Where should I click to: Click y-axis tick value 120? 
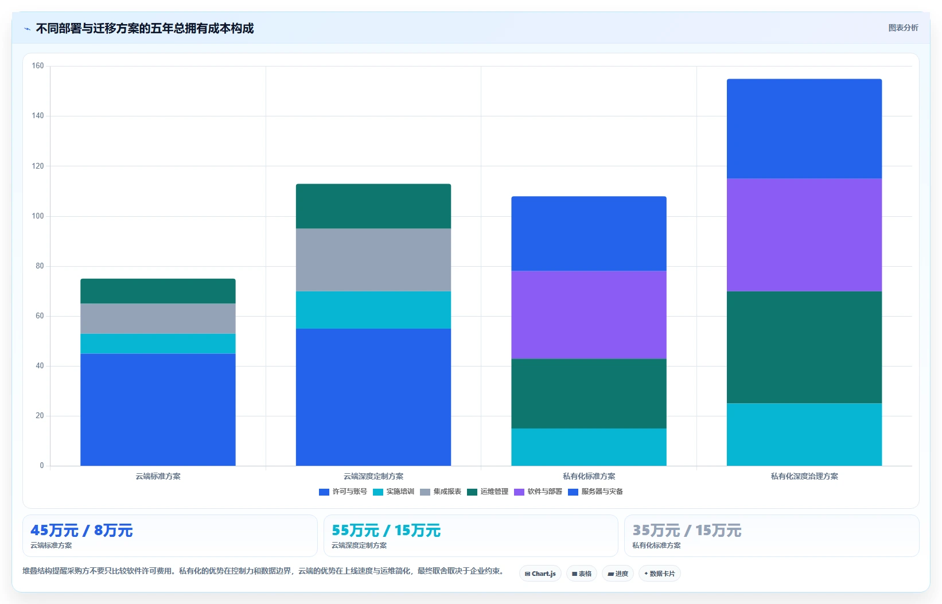pyautogui.click(x=38, y=166)
